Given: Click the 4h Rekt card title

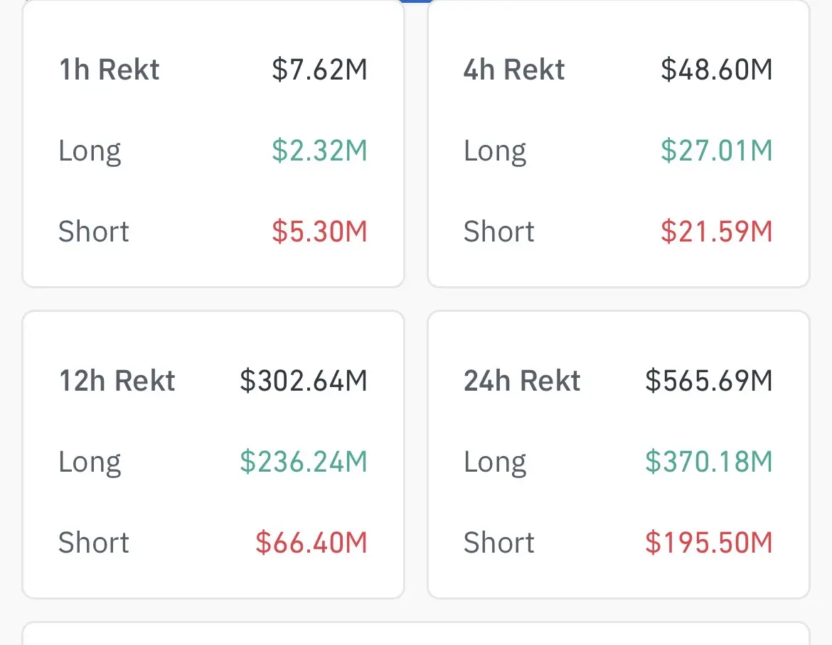Looking at the screenshot, I should [x=514, y=70].
